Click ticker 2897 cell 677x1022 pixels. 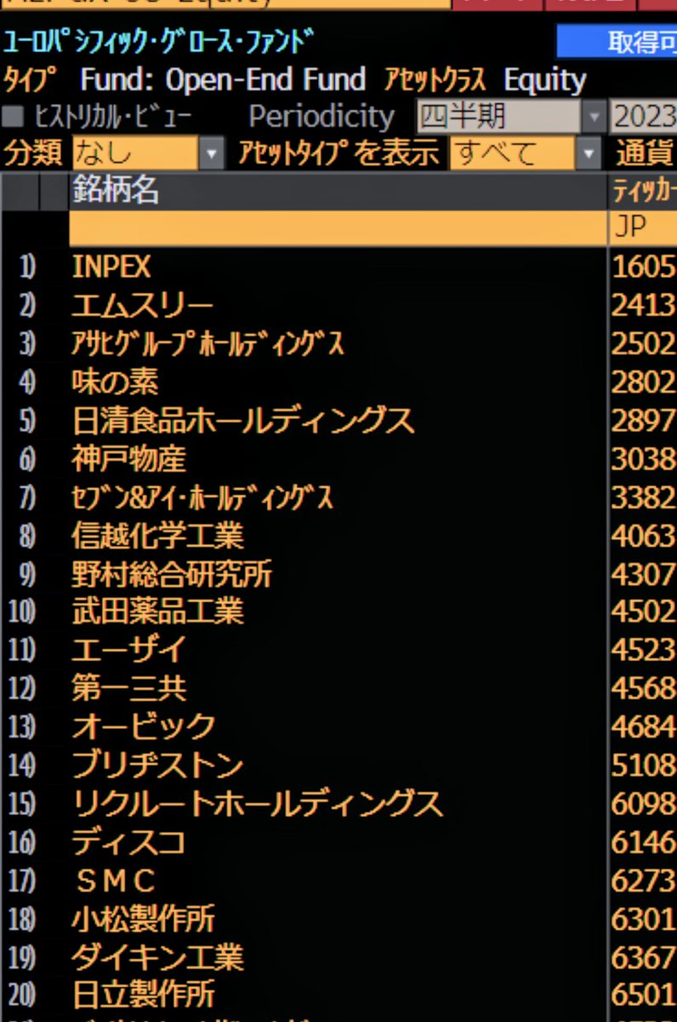[644, 421]
